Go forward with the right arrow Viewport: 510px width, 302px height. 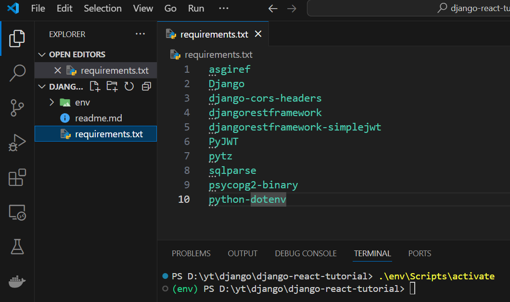(x=292, y=9)
